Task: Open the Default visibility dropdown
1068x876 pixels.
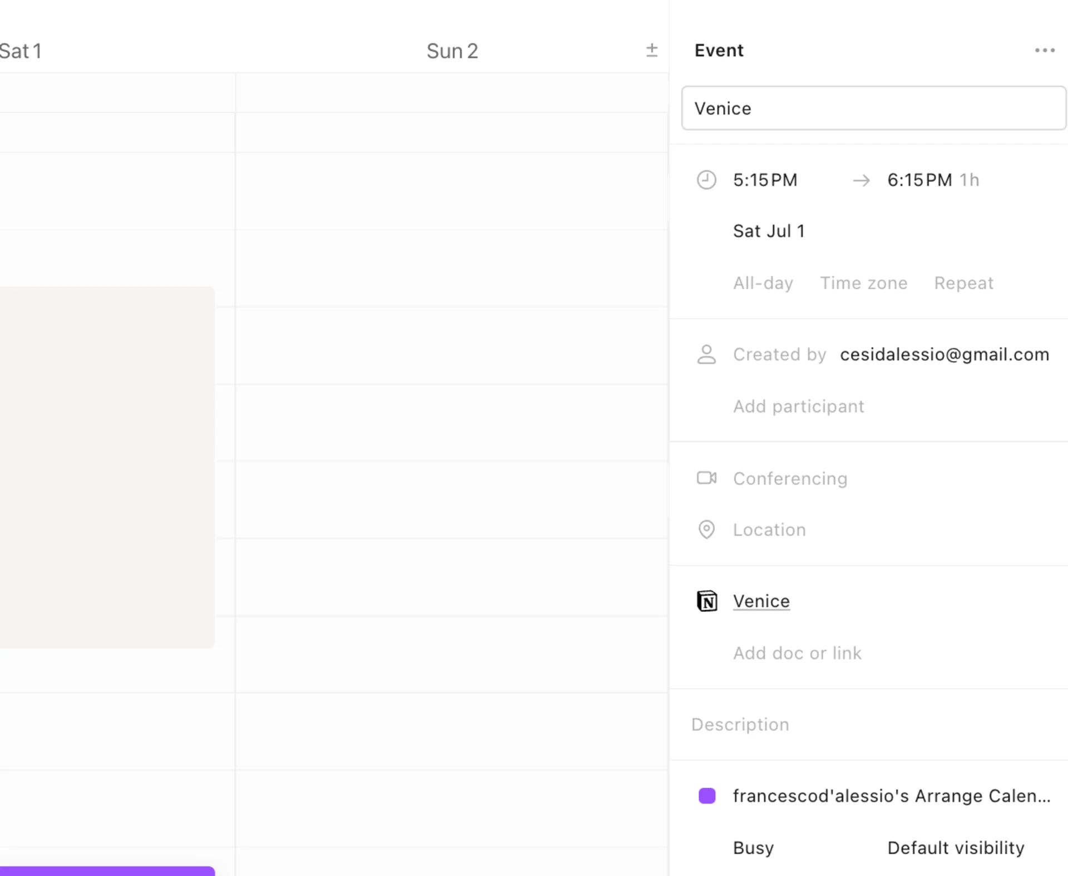Action: click(x=956, y=848)
